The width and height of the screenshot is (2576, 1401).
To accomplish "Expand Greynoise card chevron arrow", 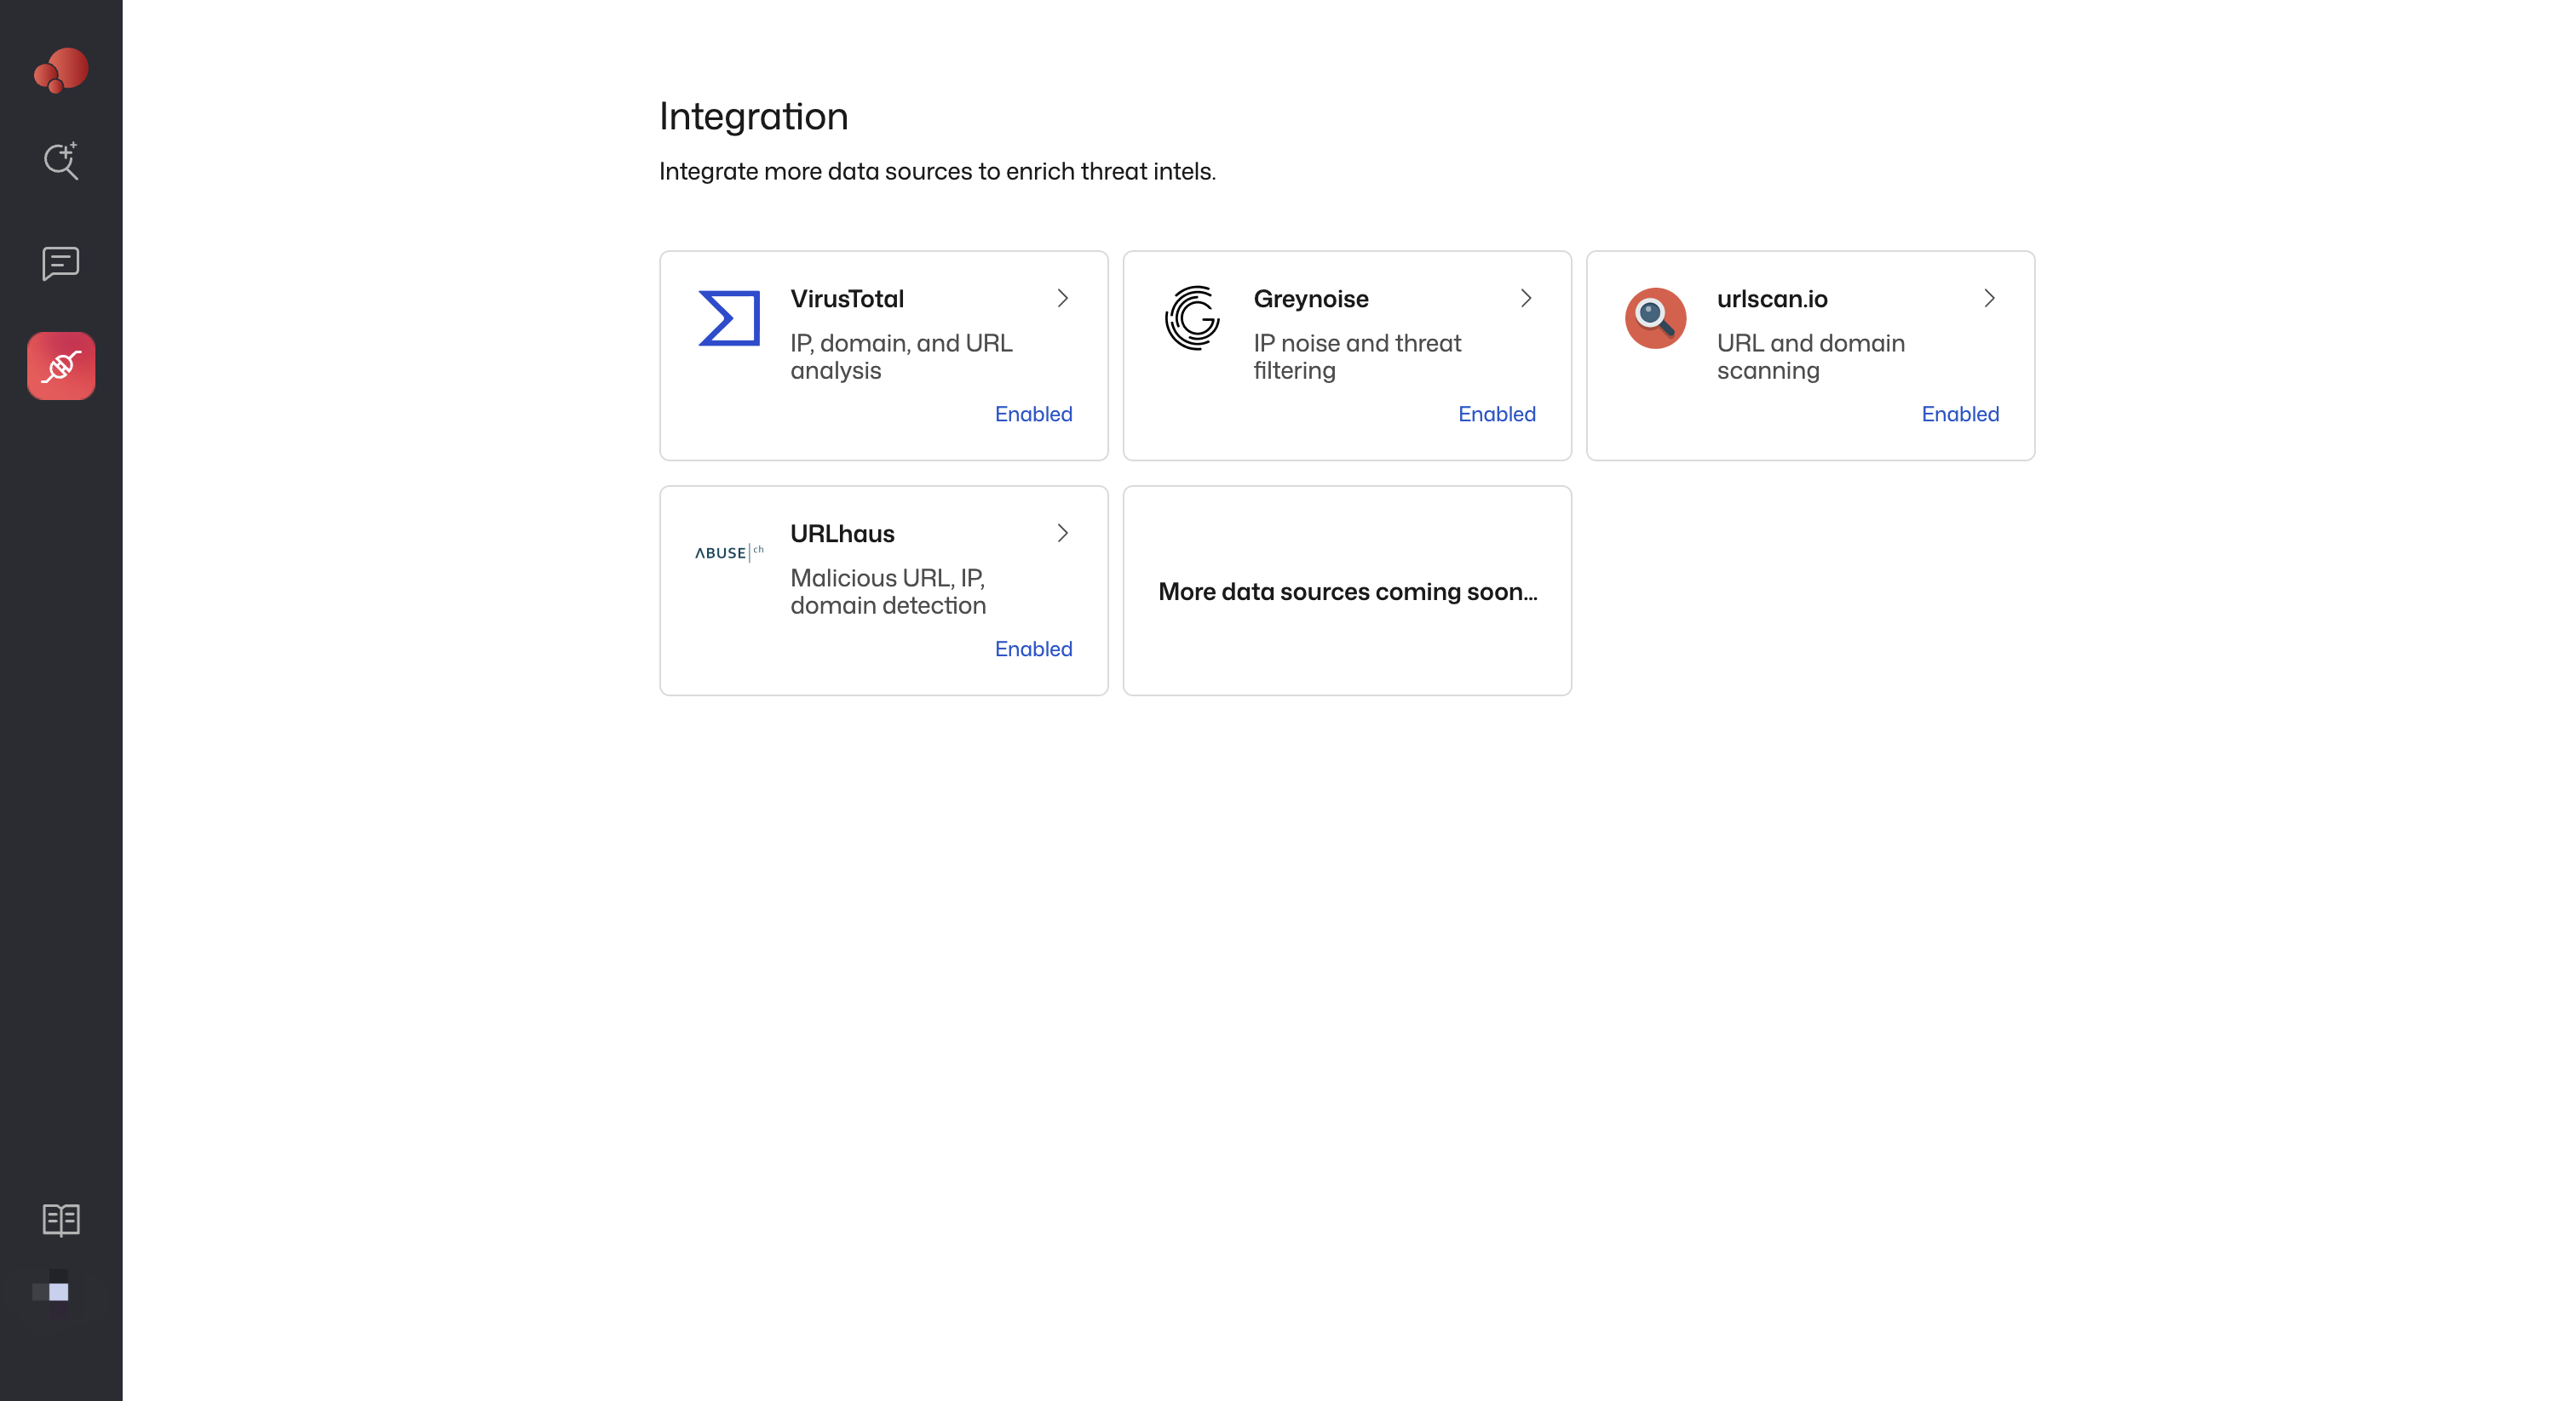I will (x=1526, y=299).
